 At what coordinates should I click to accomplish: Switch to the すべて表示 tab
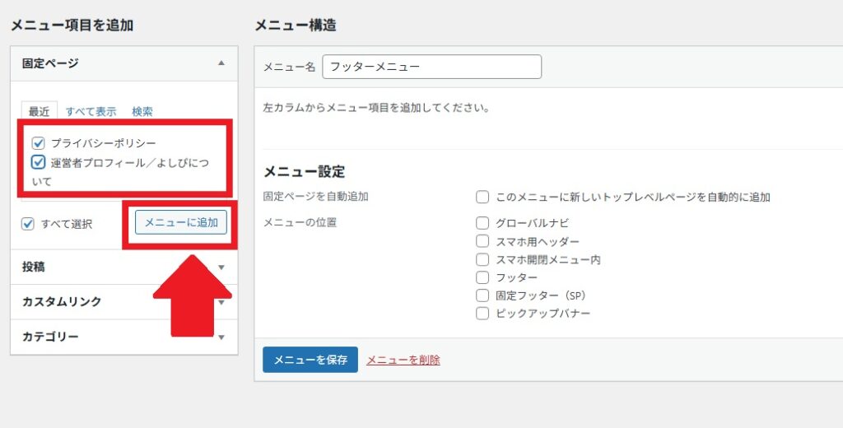pos(91,111)
